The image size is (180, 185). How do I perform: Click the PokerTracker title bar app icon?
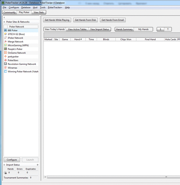click(3, 3)
